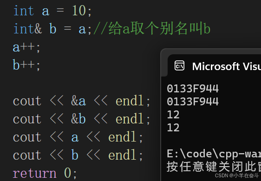
Task: Click the return keyword
Action: 35,174
